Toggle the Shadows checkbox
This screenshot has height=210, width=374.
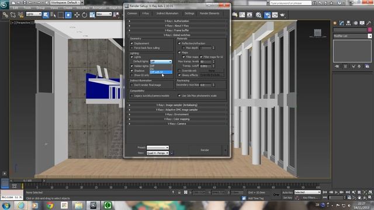[x=131, y=71]
